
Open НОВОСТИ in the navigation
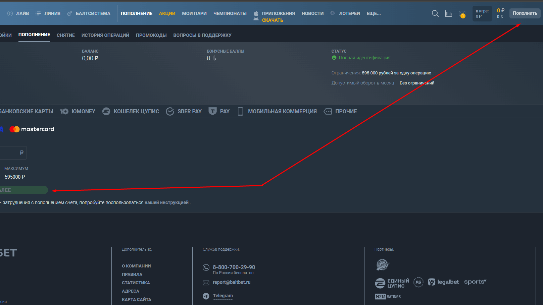tap(312, 13)
